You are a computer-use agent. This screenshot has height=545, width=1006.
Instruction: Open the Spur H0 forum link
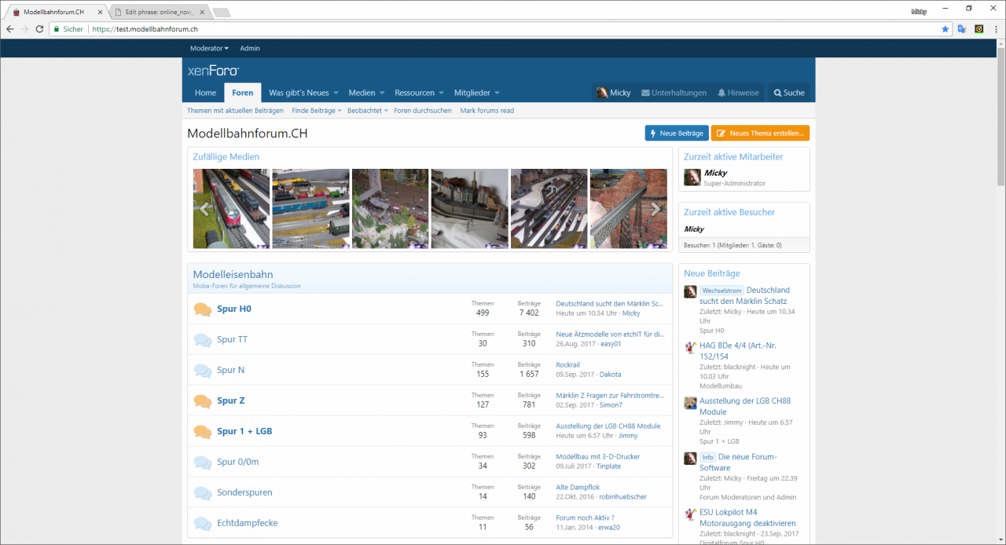point(234,309)
